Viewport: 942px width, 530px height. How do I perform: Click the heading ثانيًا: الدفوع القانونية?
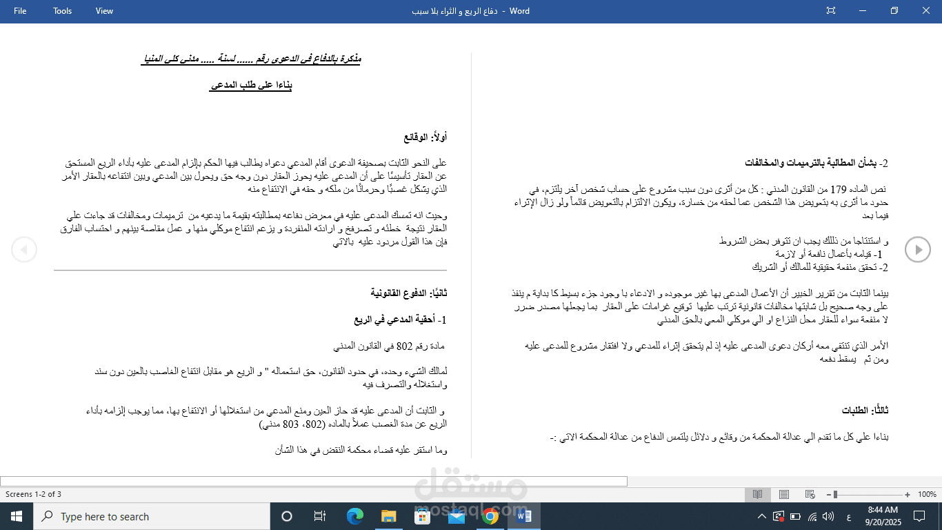[409, 293]
